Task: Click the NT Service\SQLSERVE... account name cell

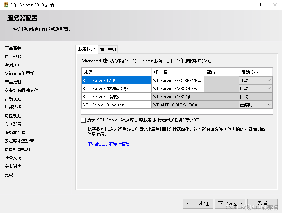Action: pyautogui.click(x=178, y=80)
